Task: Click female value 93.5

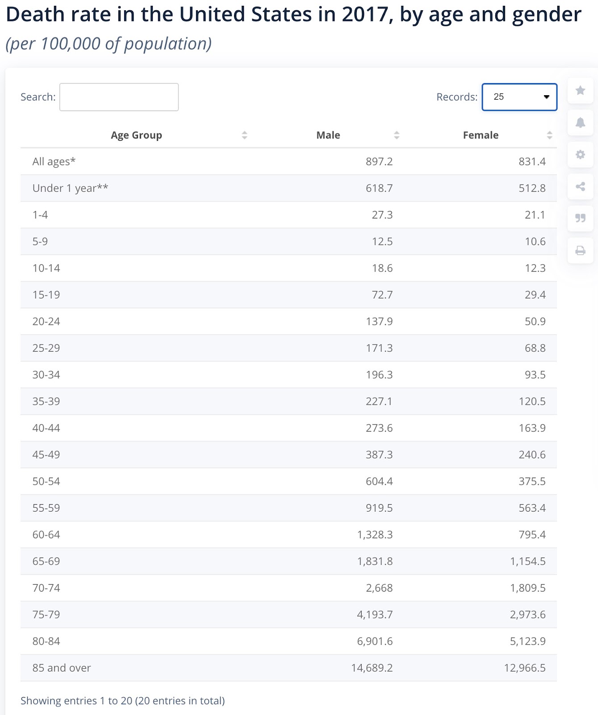Action: pyautogui.click(x=535, y=374)
